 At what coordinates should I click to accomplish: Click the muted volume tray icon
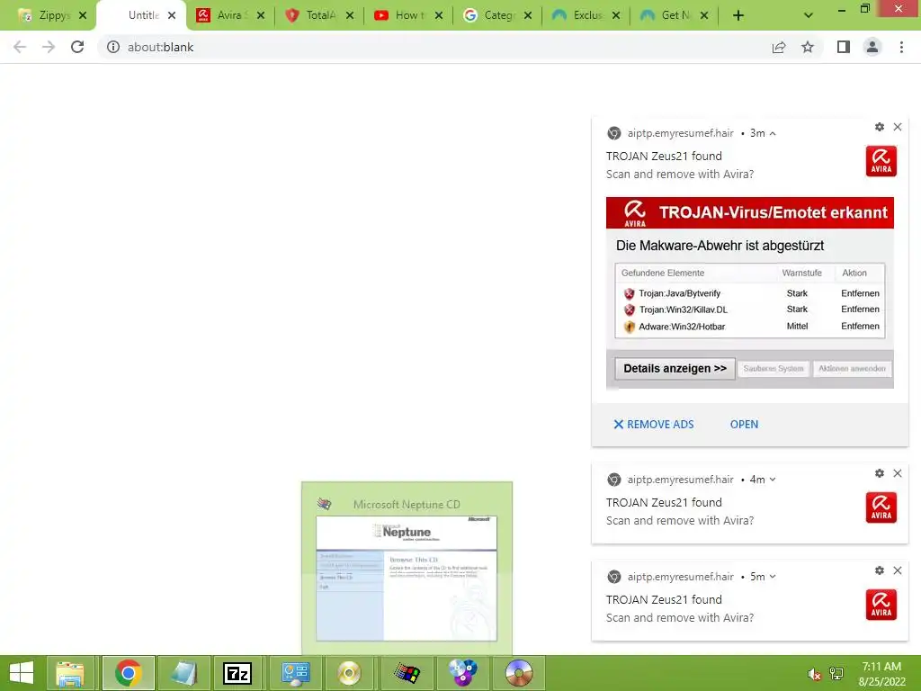pyautogui.click(x=815, y=674)
